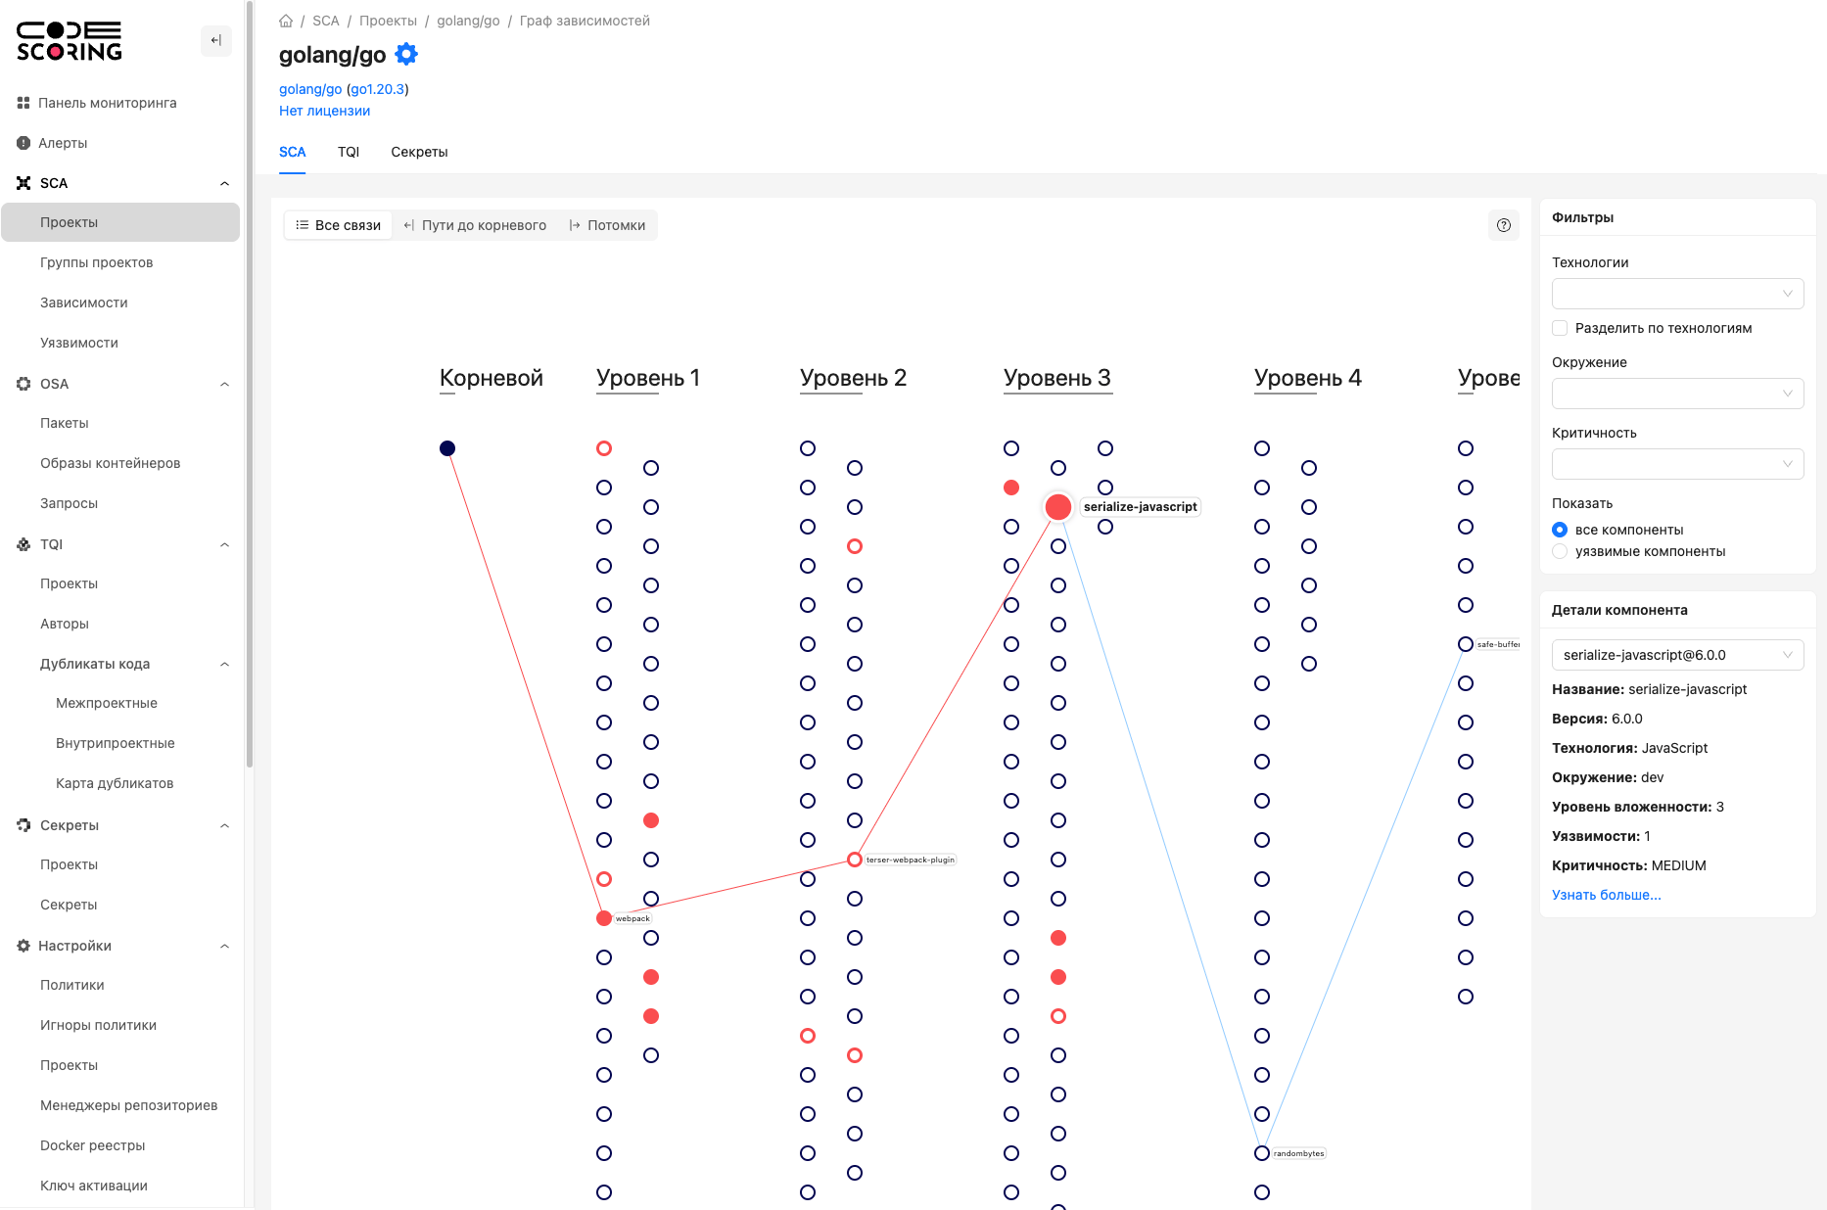This screenshot has height=1210, width=1827.
Task: Click the 'Узнать больше...' link
Action: [x=1606, y=895]
